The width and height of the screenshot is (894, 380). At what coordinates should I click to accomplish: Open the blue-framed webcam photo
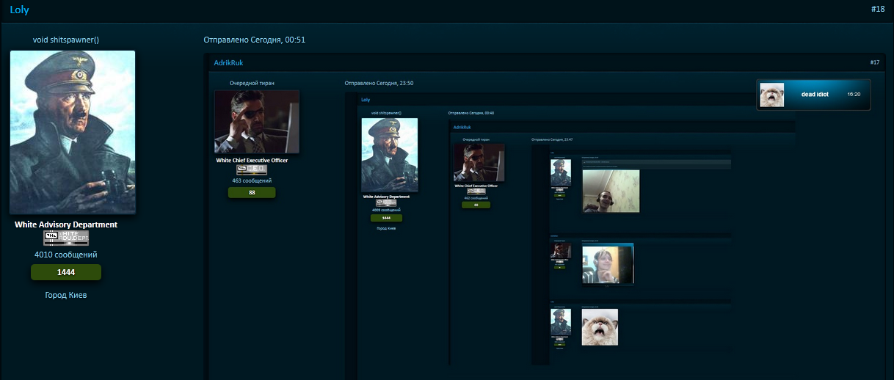[608, 263]
